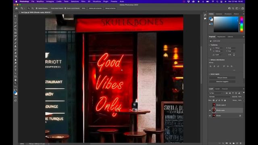Toggle lock transparent pixels in Layers
The image size is (258, 145).
click(x=214, y=100)
